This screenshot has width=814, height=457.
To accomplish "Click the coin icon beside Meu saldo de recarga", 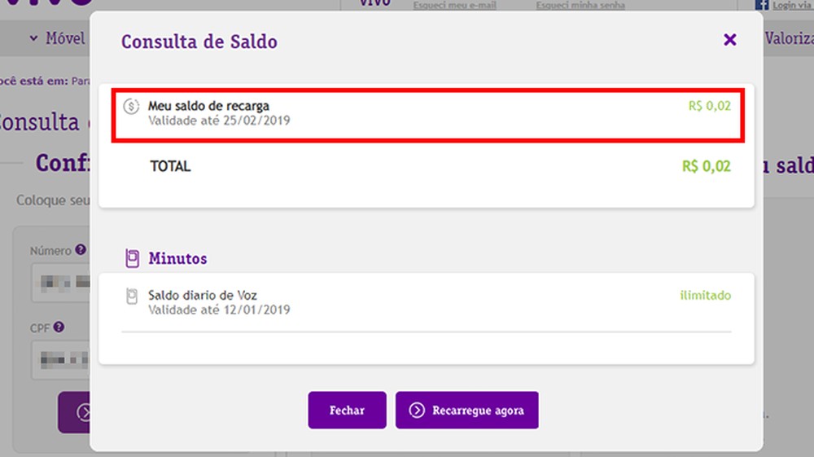I will [131, 107].
